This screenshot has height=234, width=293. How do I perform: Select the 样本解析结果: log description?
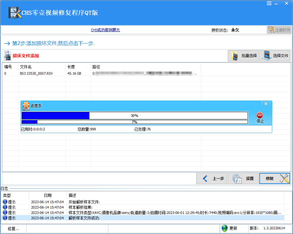(81, 207)
